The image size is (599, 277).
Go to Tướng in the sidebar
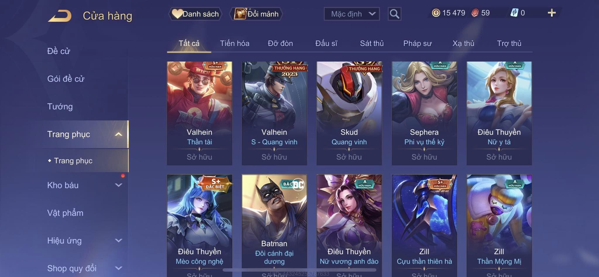point(60,106)
